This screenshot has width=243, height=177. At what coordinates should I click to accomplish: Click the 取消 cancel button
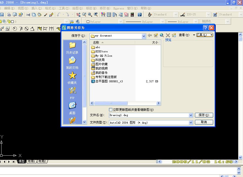pyautogui.click(x=204, y=122)
